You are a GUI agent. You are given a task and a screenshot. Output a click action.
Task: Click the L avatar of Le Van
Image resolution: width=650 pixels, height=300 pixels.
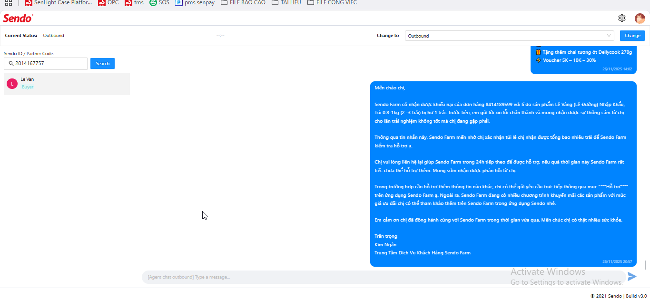click(x=12, y=84)
